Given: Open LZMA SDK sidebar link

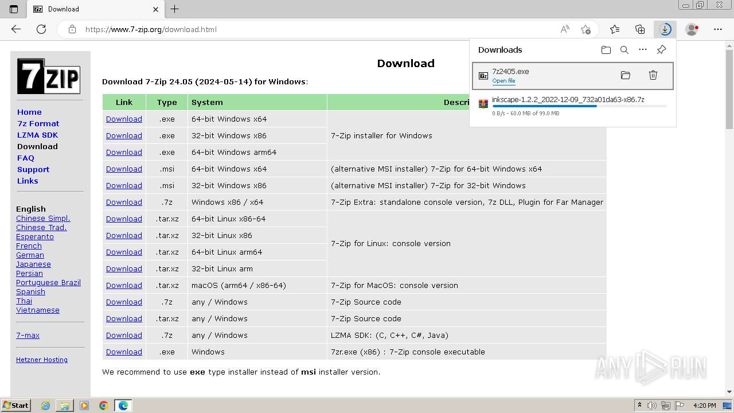Looking at the screenshot, I should point(37,135).
